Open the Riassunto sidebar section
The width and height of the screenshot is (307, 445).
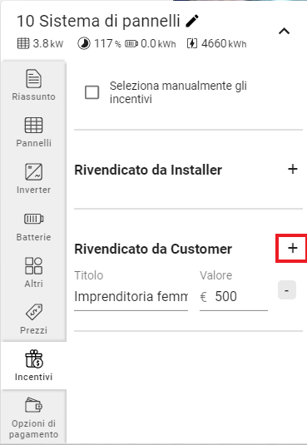[x=33, y=84]
